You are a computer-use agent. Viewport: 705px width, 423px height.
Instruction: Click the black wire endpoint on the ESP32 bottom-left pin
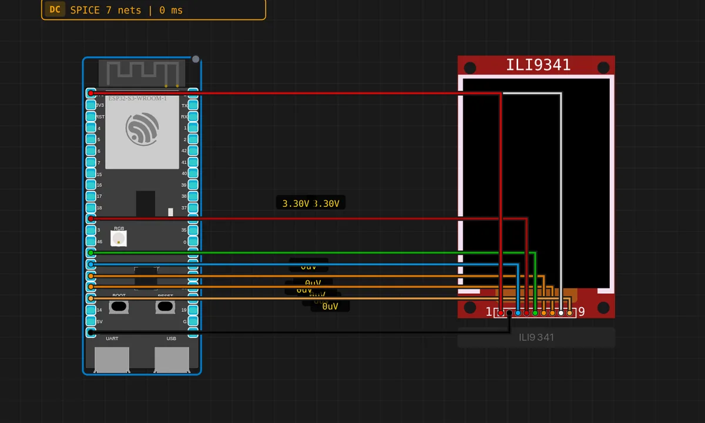[90, 333]
